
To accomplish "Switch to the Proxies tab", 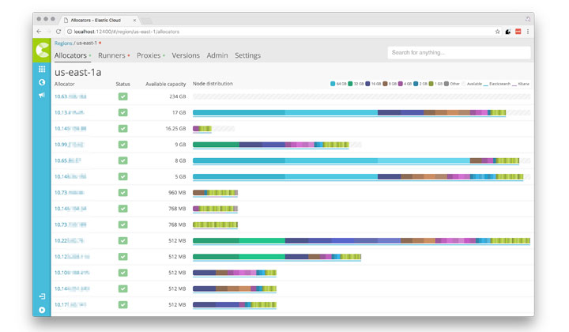I will click(149, 55).
